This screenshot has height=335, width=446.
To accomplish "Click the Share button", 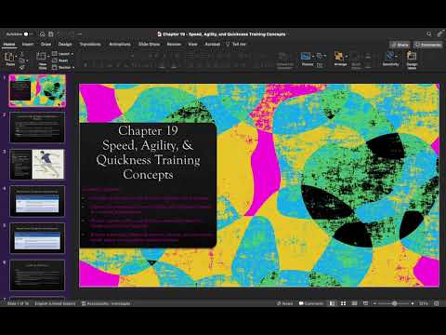I will click(x=400, y=45).
